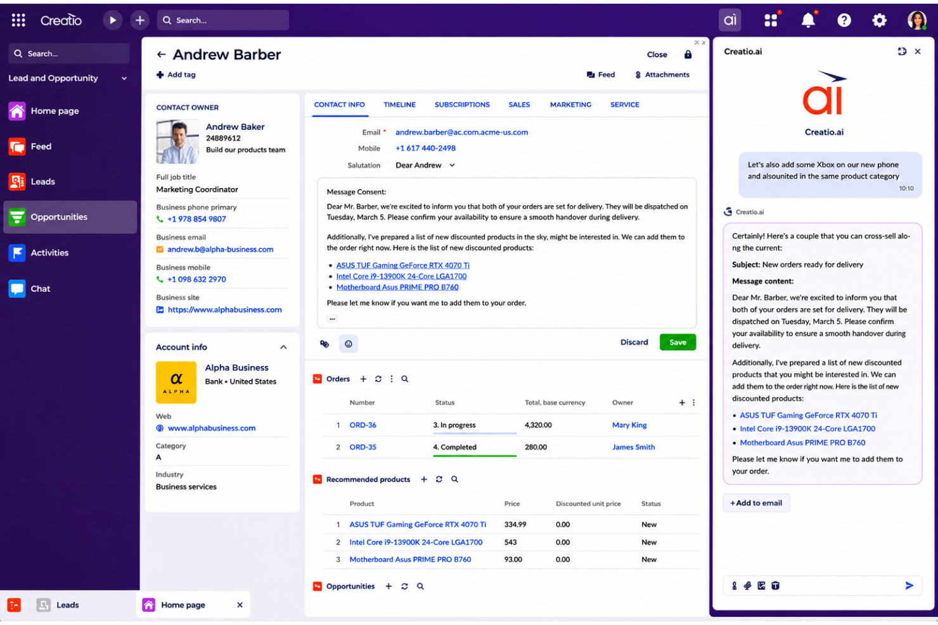The width and height of the screenshot is (938, 625).
Task: Click the mobile number +1 617 440-2498
Action: tap(425, 148)
